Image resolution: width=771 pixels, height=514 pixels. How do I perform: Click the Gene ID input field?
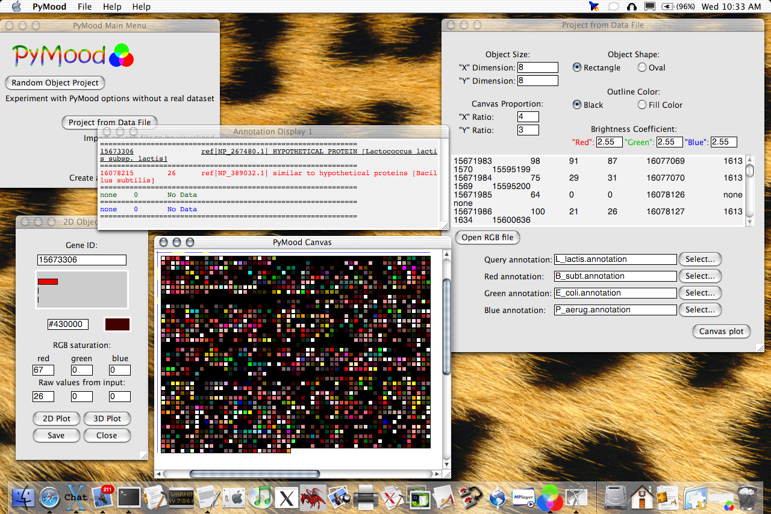click(x=81, y=260)
